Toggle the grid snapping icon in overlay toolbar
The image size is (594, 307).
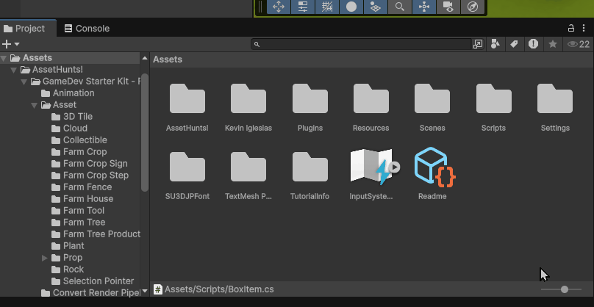point(327,7)
